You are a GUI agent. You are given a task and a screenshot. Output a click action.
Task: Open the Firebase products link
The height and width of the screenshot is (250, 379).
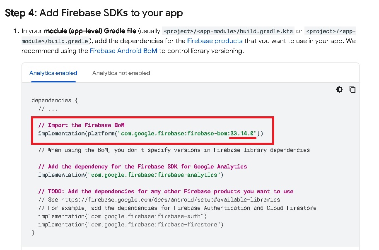215,41
